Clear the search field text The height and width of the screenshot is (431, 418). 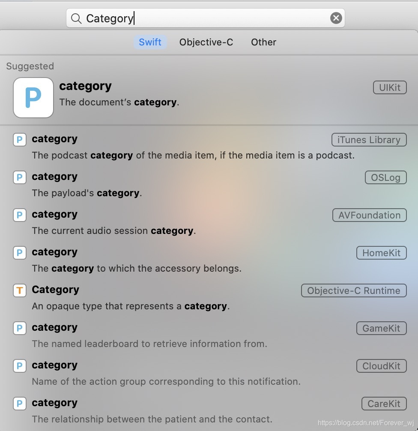pyautogui.click(x=336, y=18)
